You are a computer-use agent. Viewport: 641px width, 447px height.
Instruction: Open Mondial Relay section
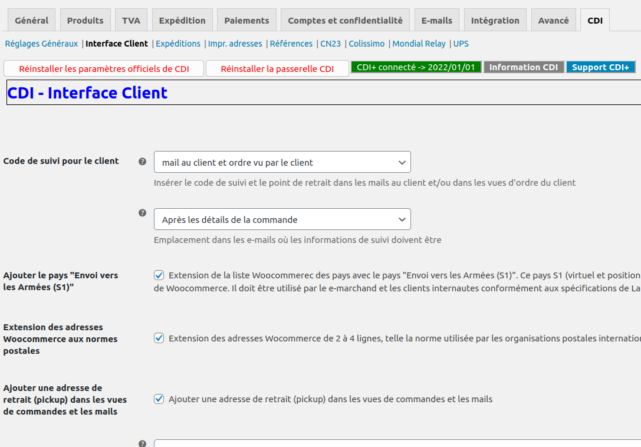coord(419,44)
